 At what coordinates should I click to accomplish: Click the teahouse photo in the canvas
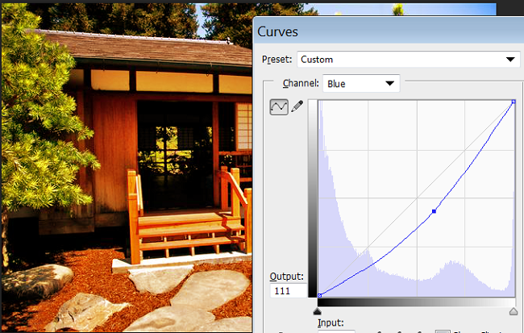coord(127,167)
